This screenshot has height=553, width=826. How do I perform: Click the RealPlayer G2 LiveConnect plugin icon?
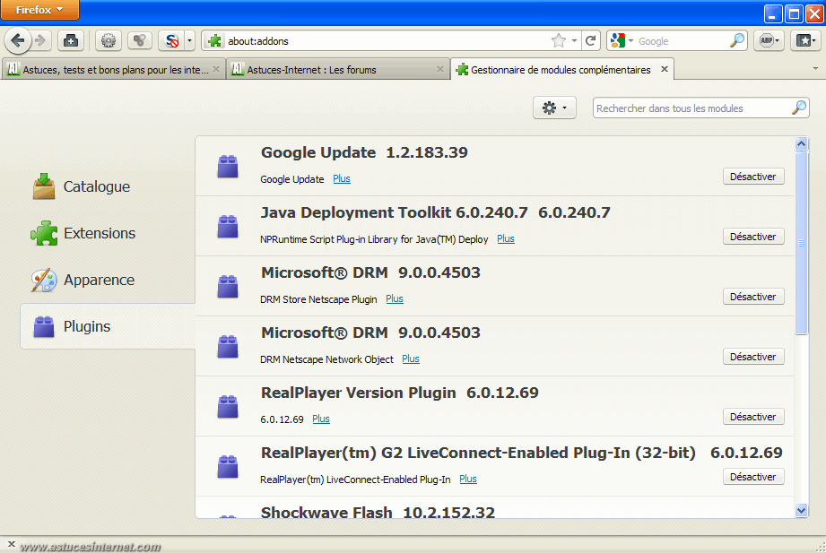pyautogui.click(x=228, y=466)
